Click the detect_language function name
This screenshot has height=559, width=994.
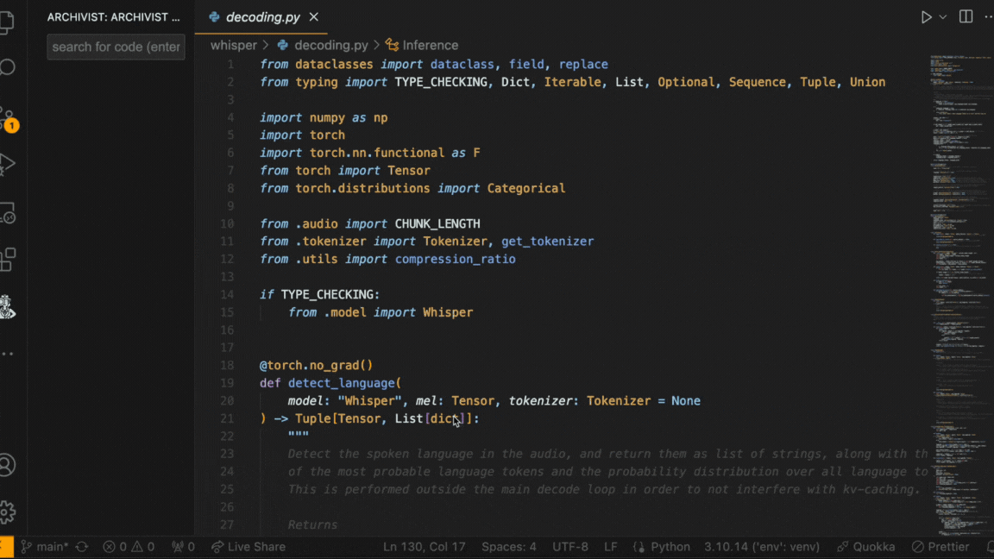pyautogui.click(x=341, y=383)
